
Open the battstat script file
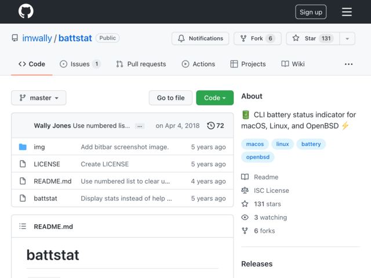[45, 198]
